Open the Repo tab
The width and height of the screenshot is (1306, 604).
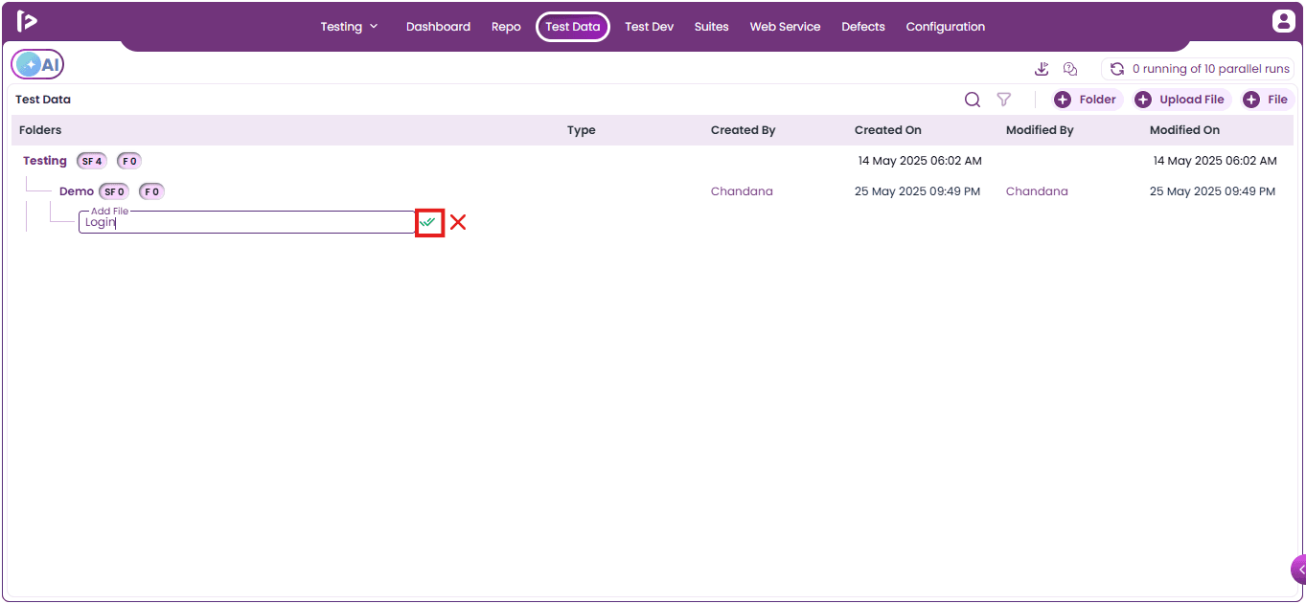pos(506,27)
